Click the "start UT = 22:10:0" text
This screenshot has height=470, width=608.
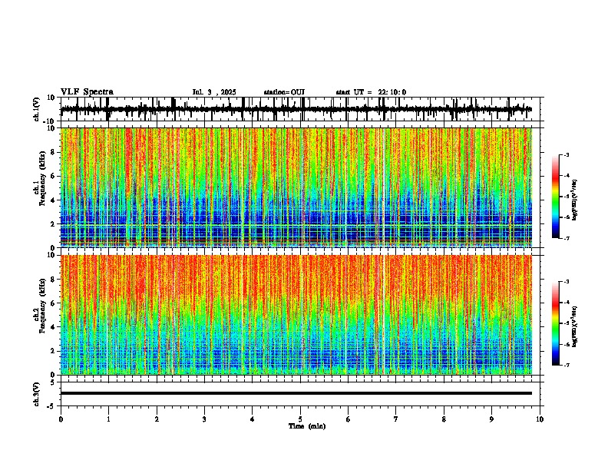pos(371,92)
